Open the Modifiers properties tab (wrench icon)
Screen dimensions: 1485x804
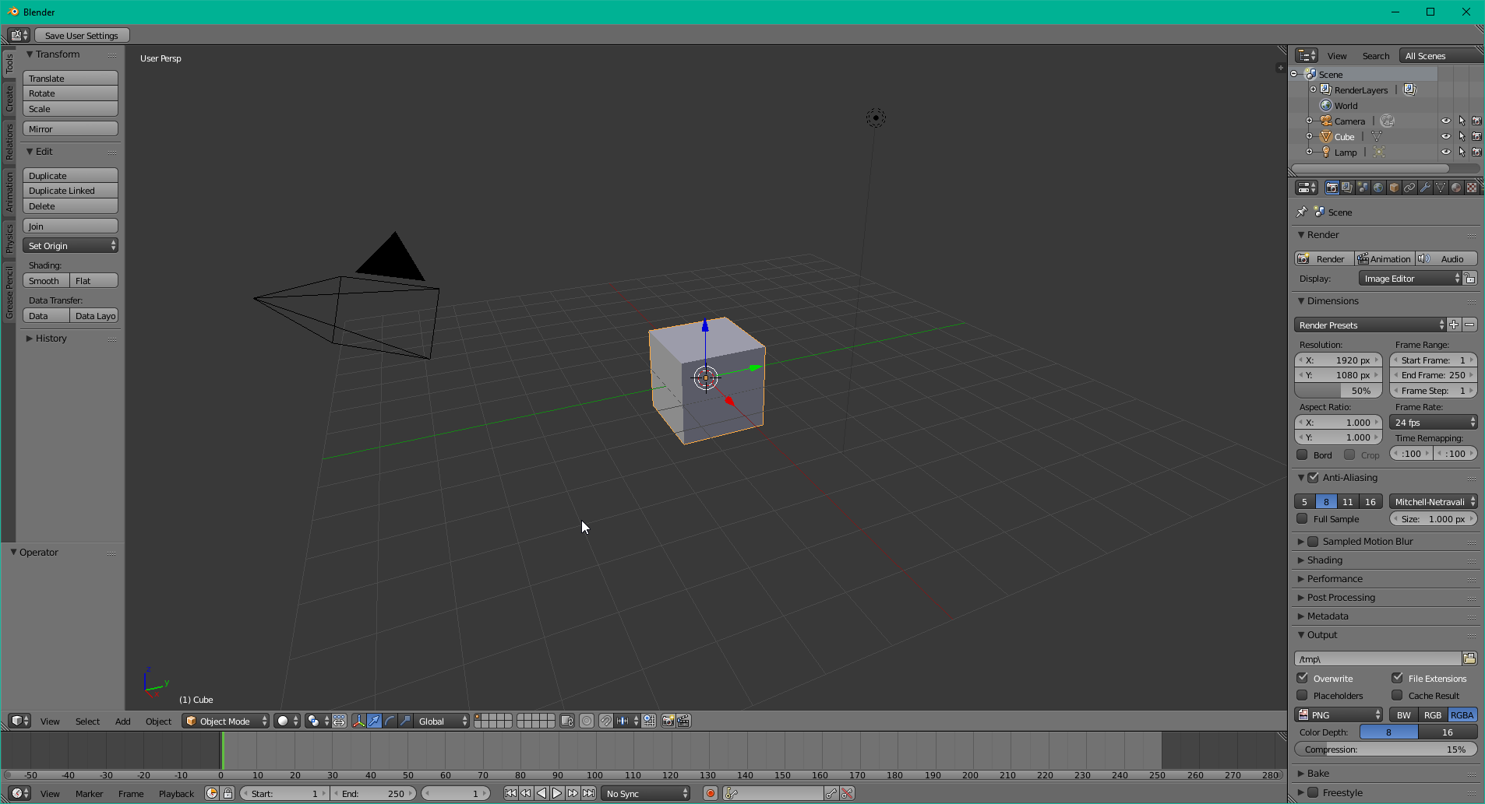1425,188
